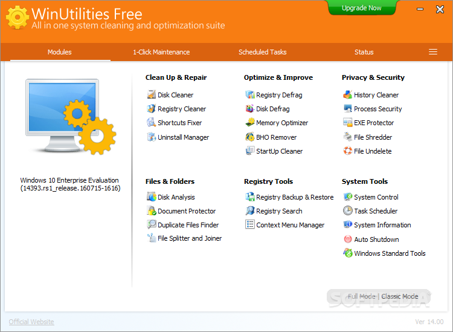The height and width of the screenshot is (332, 453).
Task: Open StartUp Cleaner via its label
Action: (280, 151)
